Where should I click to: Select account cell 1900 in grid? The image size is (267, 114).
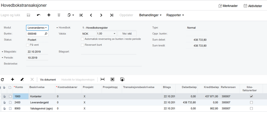[21, 96]
